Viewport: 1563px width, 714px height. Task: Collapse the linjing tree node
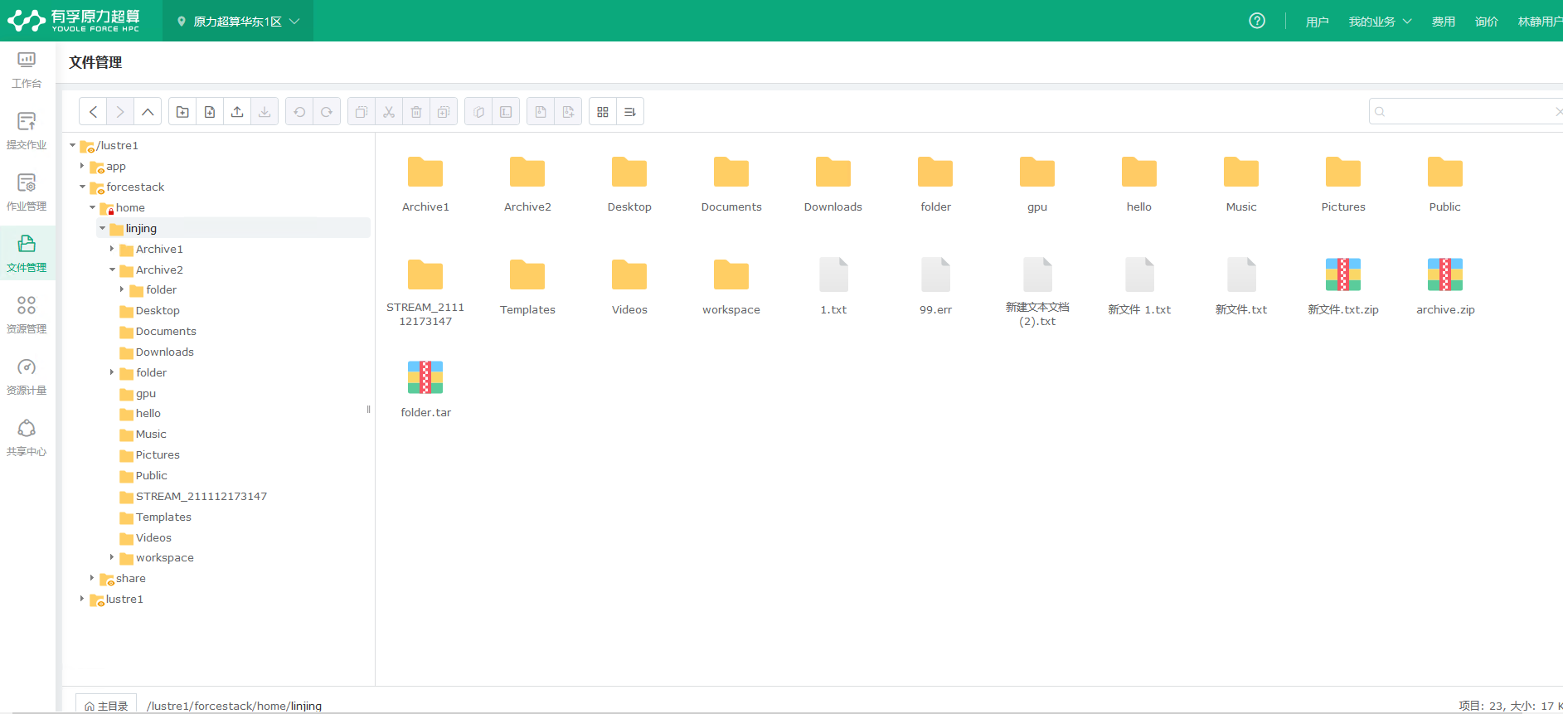pyautogui.click(x=102, y=228)
